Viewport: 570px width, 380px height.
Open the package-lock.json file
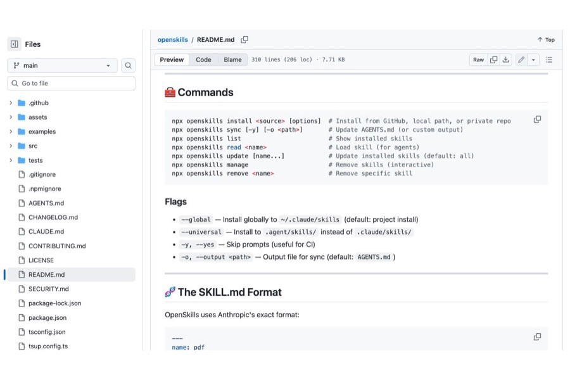click(54, 303)
